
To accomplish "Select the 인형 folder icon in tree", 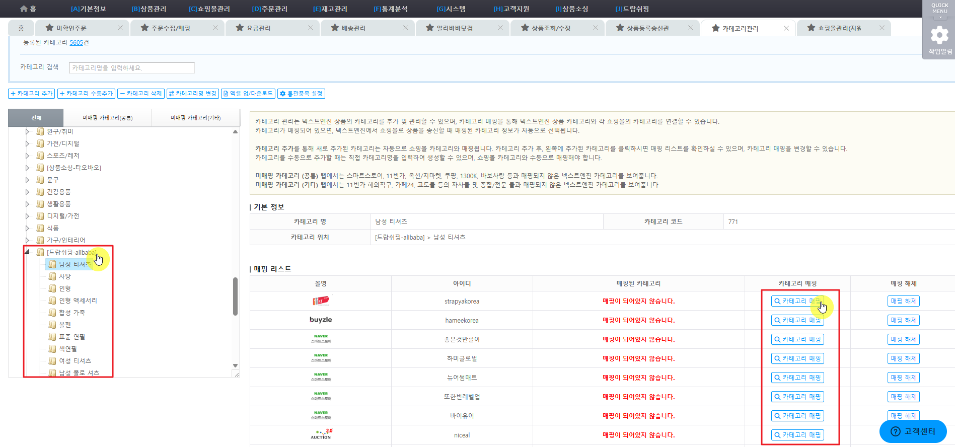I will pos(52,288).
